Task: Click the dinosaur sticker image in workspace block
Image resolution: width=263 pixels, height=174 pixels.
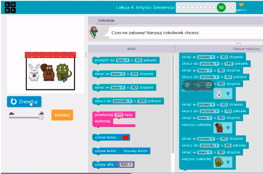Action: [219, 162]
